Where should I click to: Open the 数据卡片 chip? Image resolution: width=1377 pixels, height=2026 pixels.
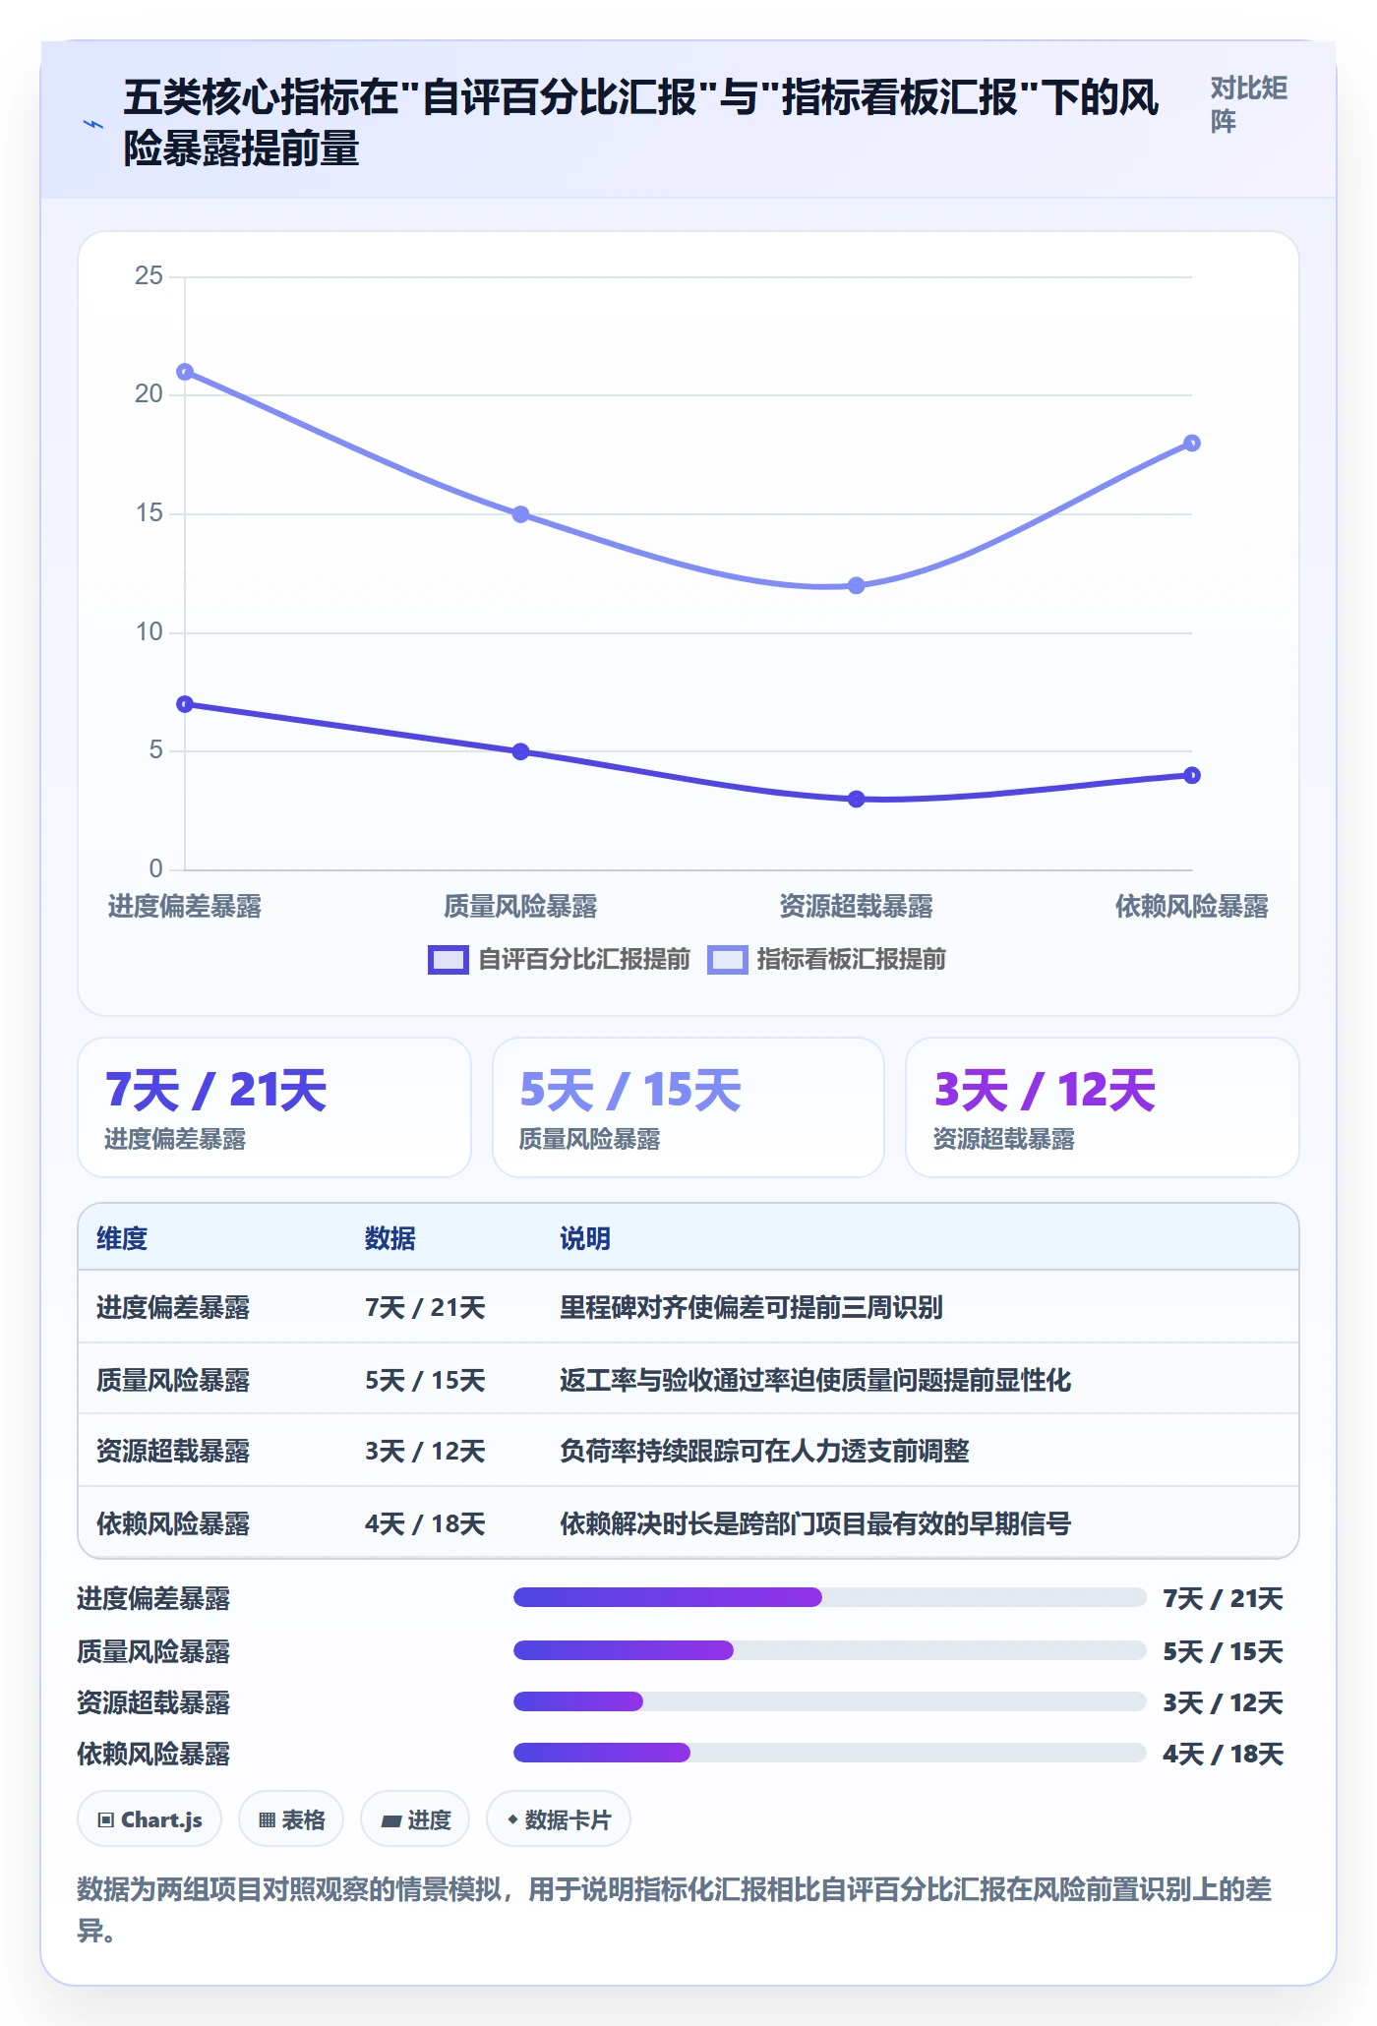559,1819
